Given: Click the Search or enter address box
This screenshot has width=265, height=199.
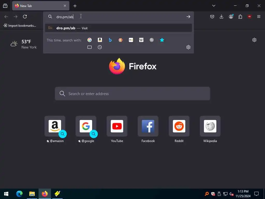Looking at the screenshot, I should click(132, 94).
